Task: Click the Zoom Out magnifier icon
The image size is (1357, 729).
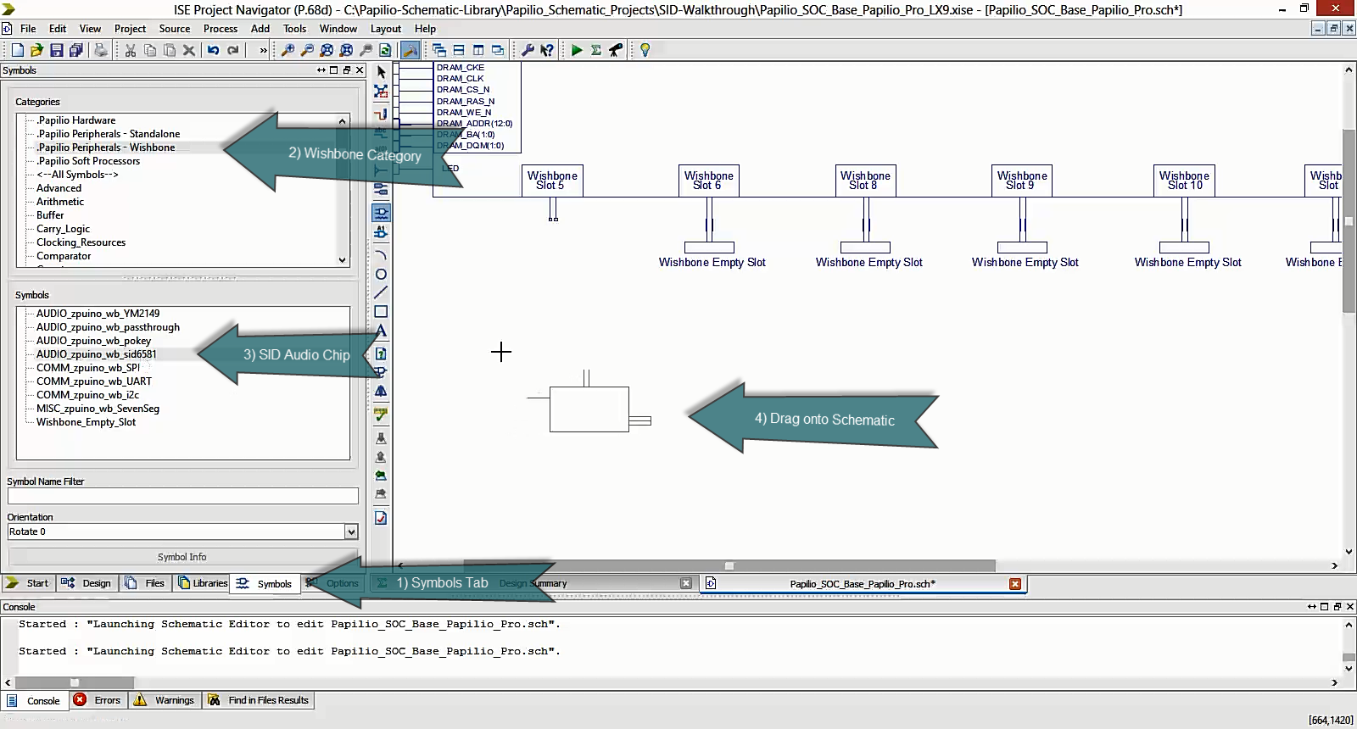Action: click(307, 50)
